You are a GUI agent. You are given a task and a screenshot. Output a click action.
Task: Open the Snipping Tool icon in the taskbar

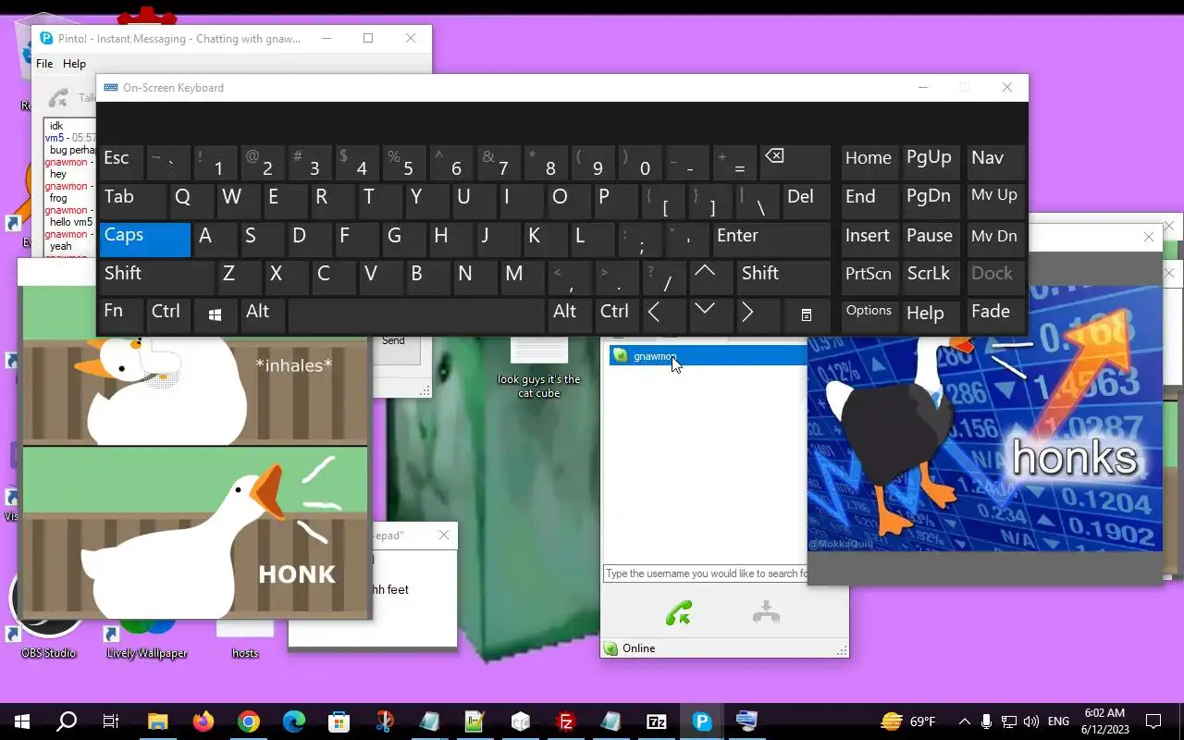point(385,721)
